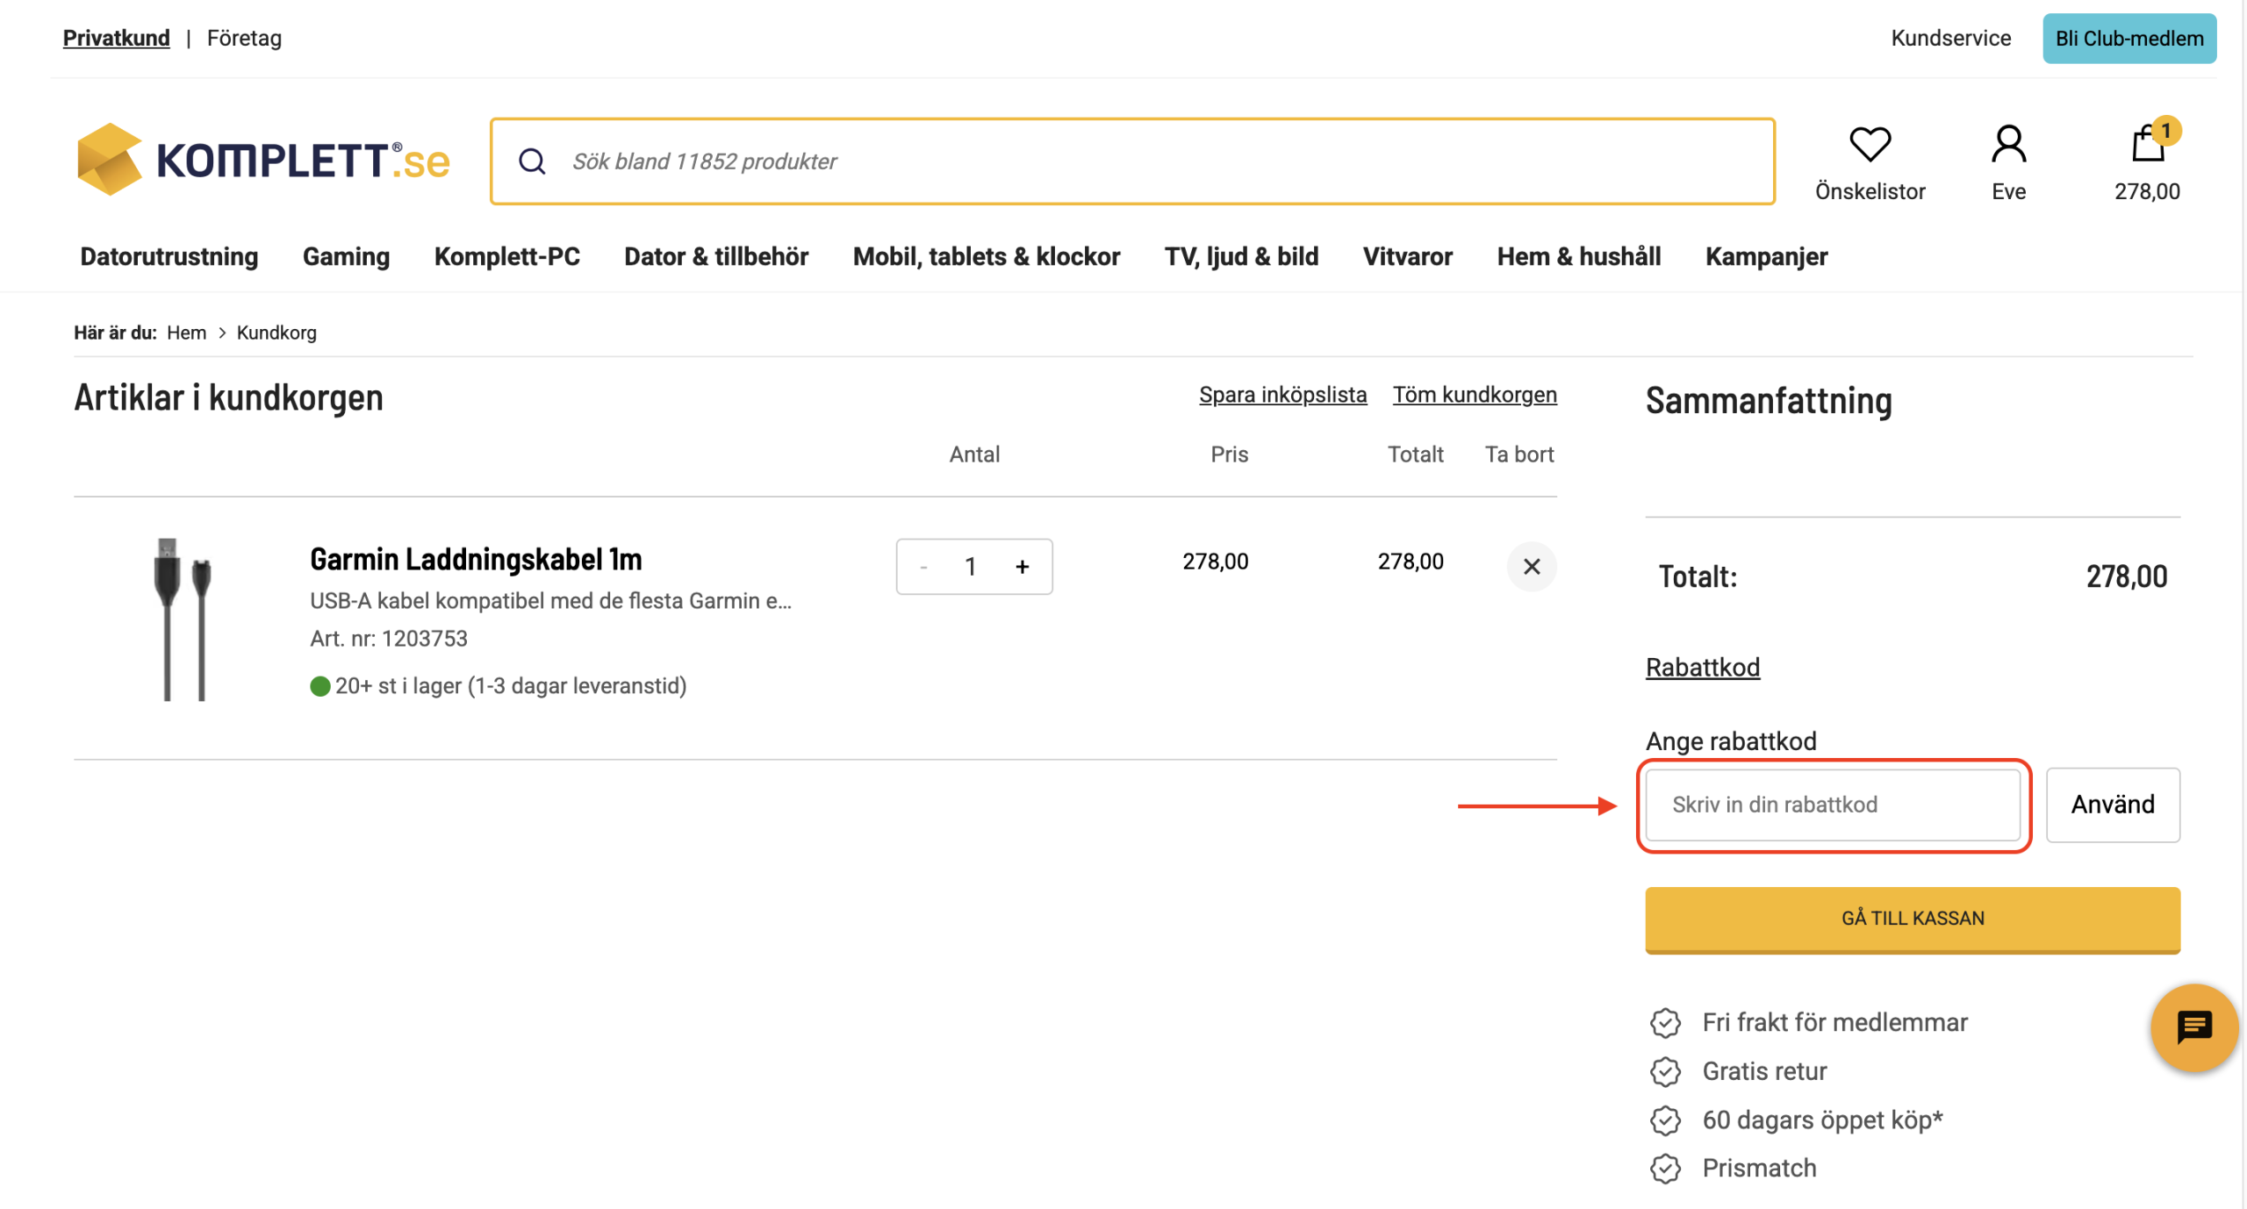Click the Fri frakt för medlemmar checkmark badge
2247x1209 pixels.
tap(1665, 1023)
